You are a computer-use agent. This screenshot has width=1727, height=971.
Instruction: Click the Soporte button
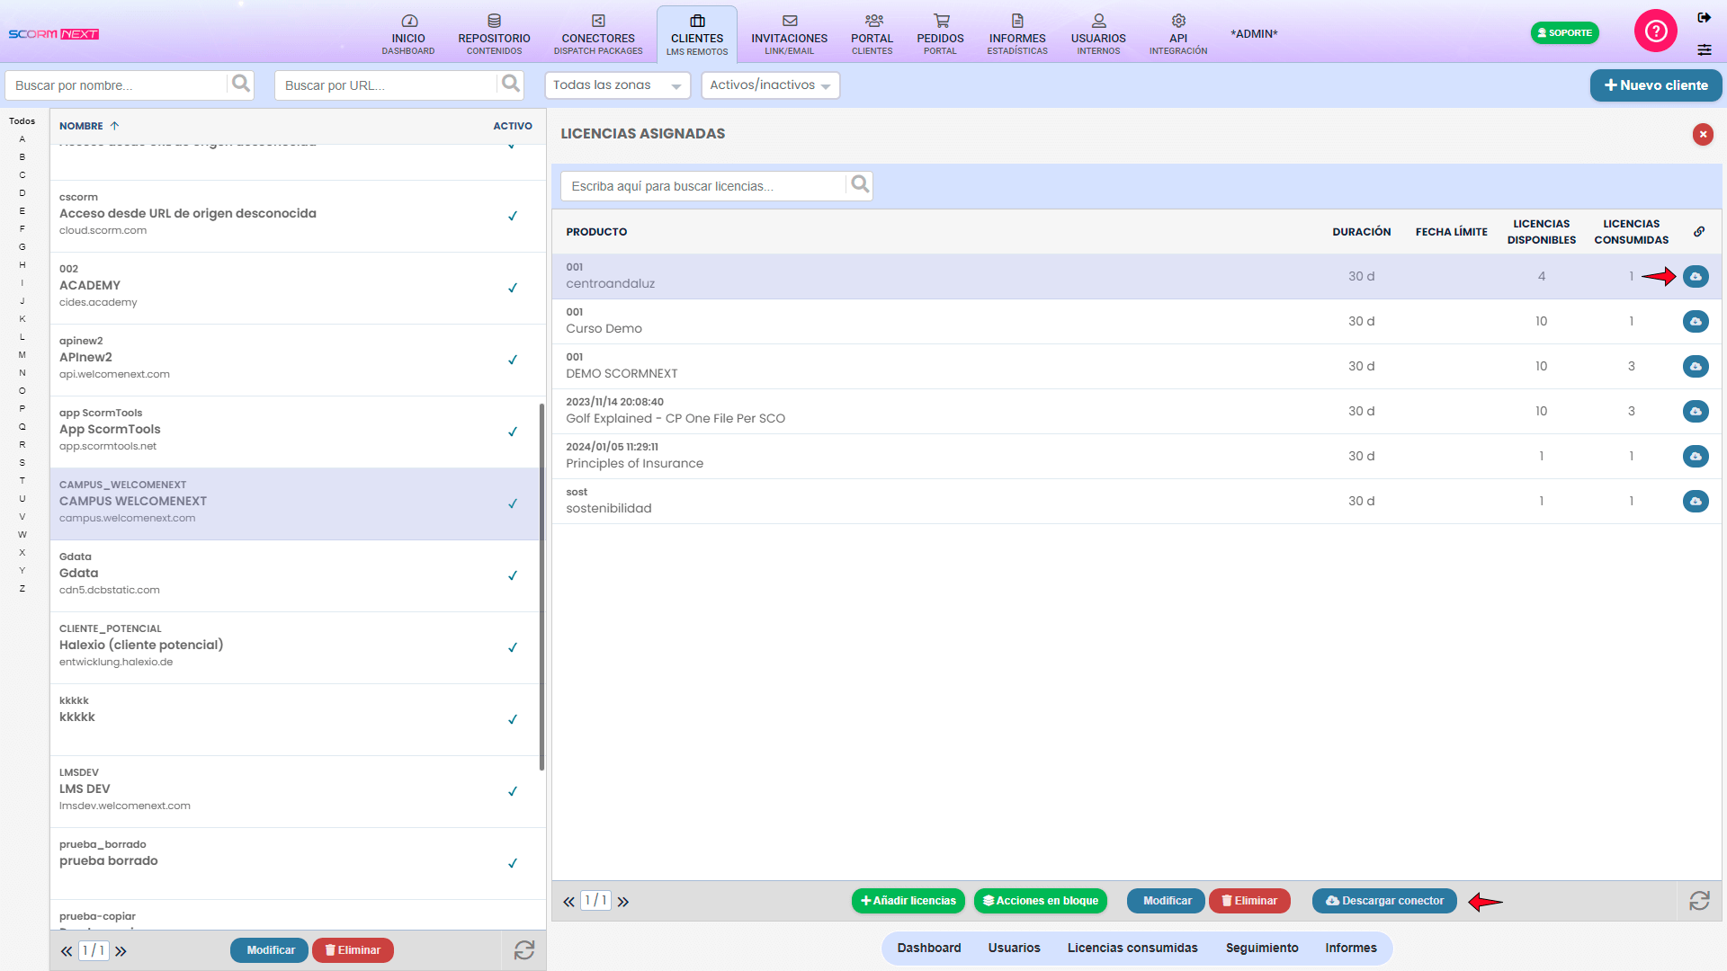click(x=1565, y=32)
